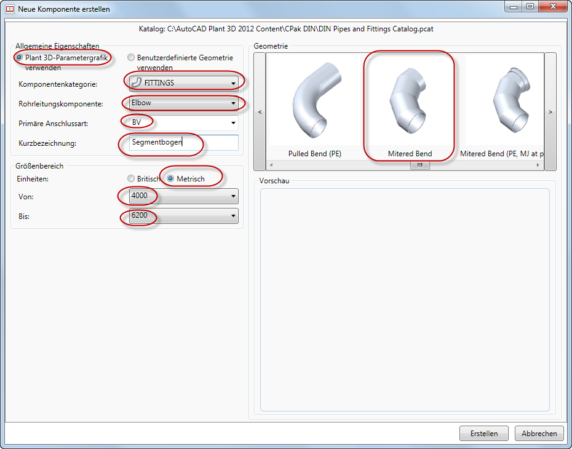Image resolution: width=572 pixels, height=449 pixels.
Task: Minimize the dialog window
Action: click(514, 6)
